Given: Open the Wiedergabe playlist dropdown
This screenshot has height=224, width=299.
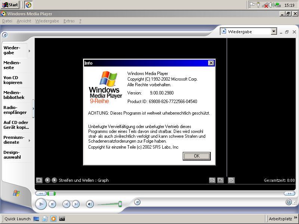Looking at the screenshot, I should click(274, 32).
